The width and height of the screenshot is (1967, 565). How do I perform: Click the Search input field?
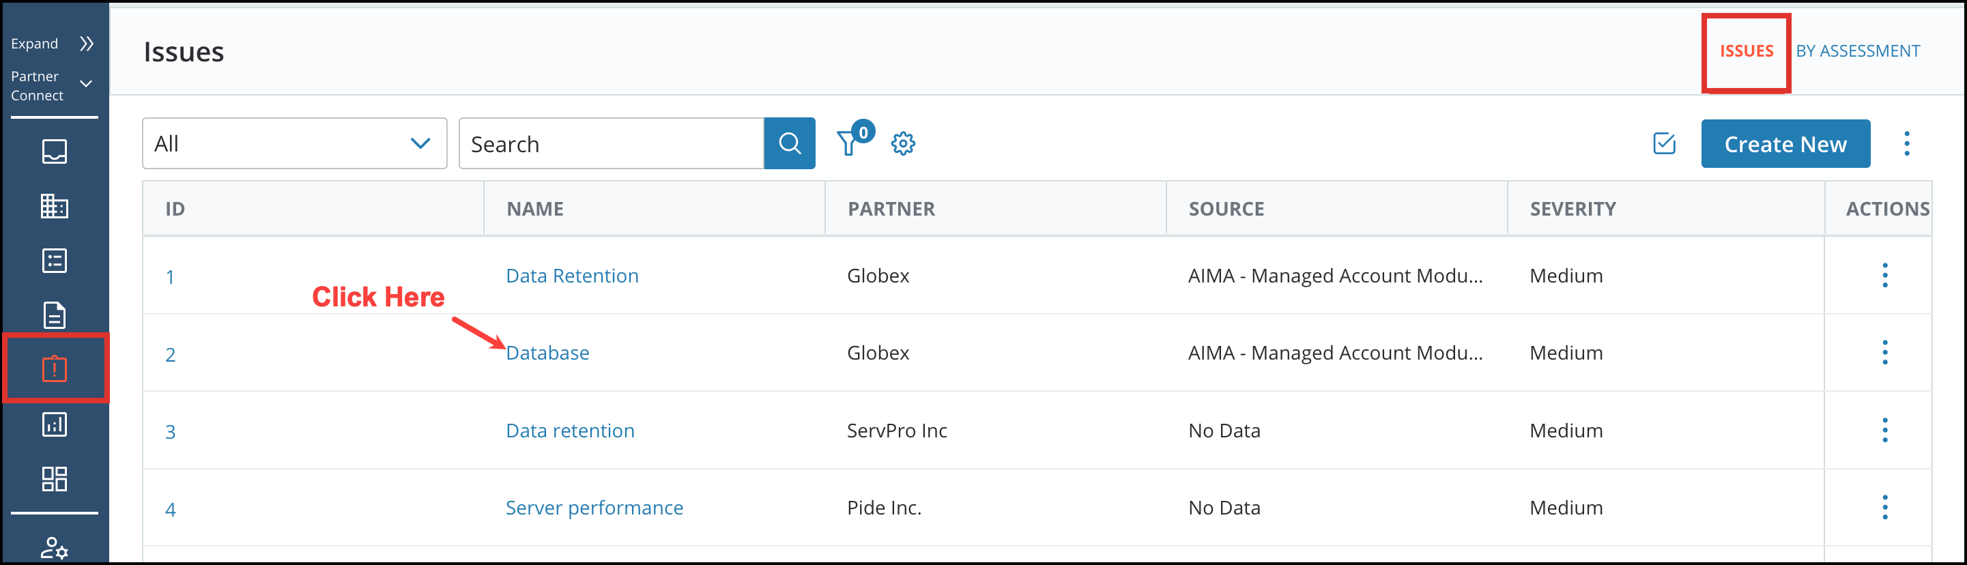click(612, 143)
